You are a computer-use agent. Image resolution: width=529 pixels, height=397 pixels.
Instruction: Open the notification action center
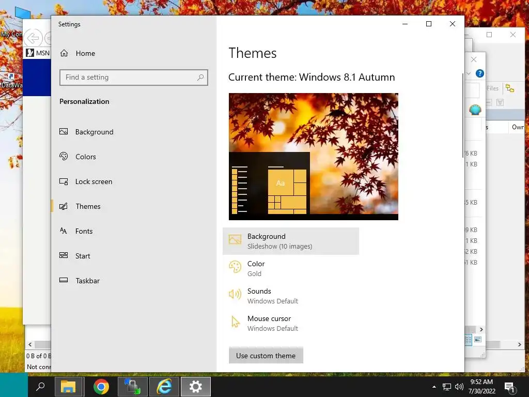509,387
